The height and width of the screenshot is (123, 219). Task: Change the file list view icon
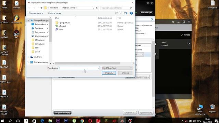pyautogui.click(x=117, y=13)
